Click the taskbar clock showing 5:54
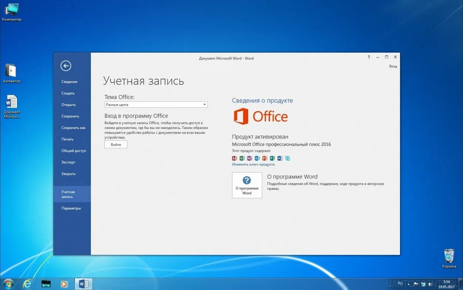The image size is (463, 290). 446,284
